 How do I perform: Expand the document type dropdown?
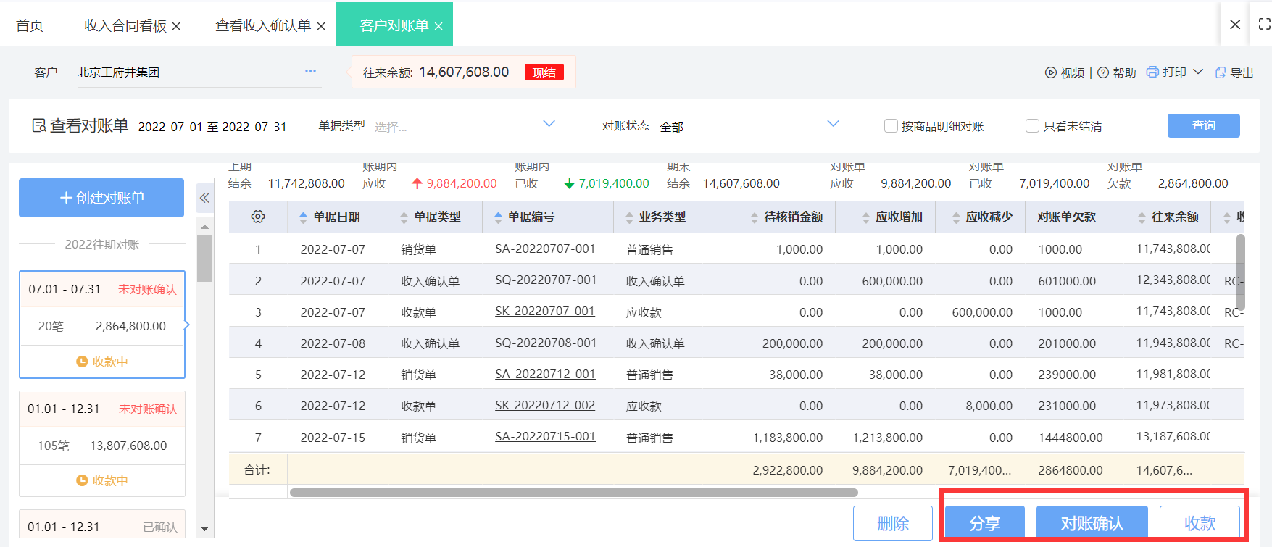[x=549, y=124]
